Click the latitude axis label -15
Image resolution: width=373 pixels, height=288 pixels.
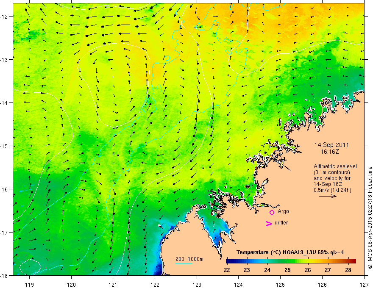pos(4,146)
